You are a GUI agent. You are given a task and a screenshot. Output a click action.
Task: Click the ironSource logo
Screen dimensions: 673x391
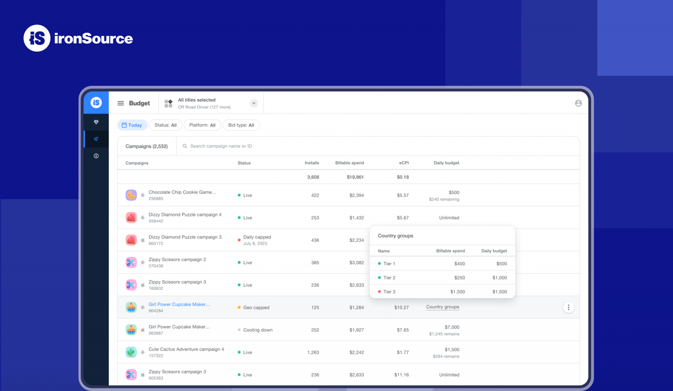78,38
